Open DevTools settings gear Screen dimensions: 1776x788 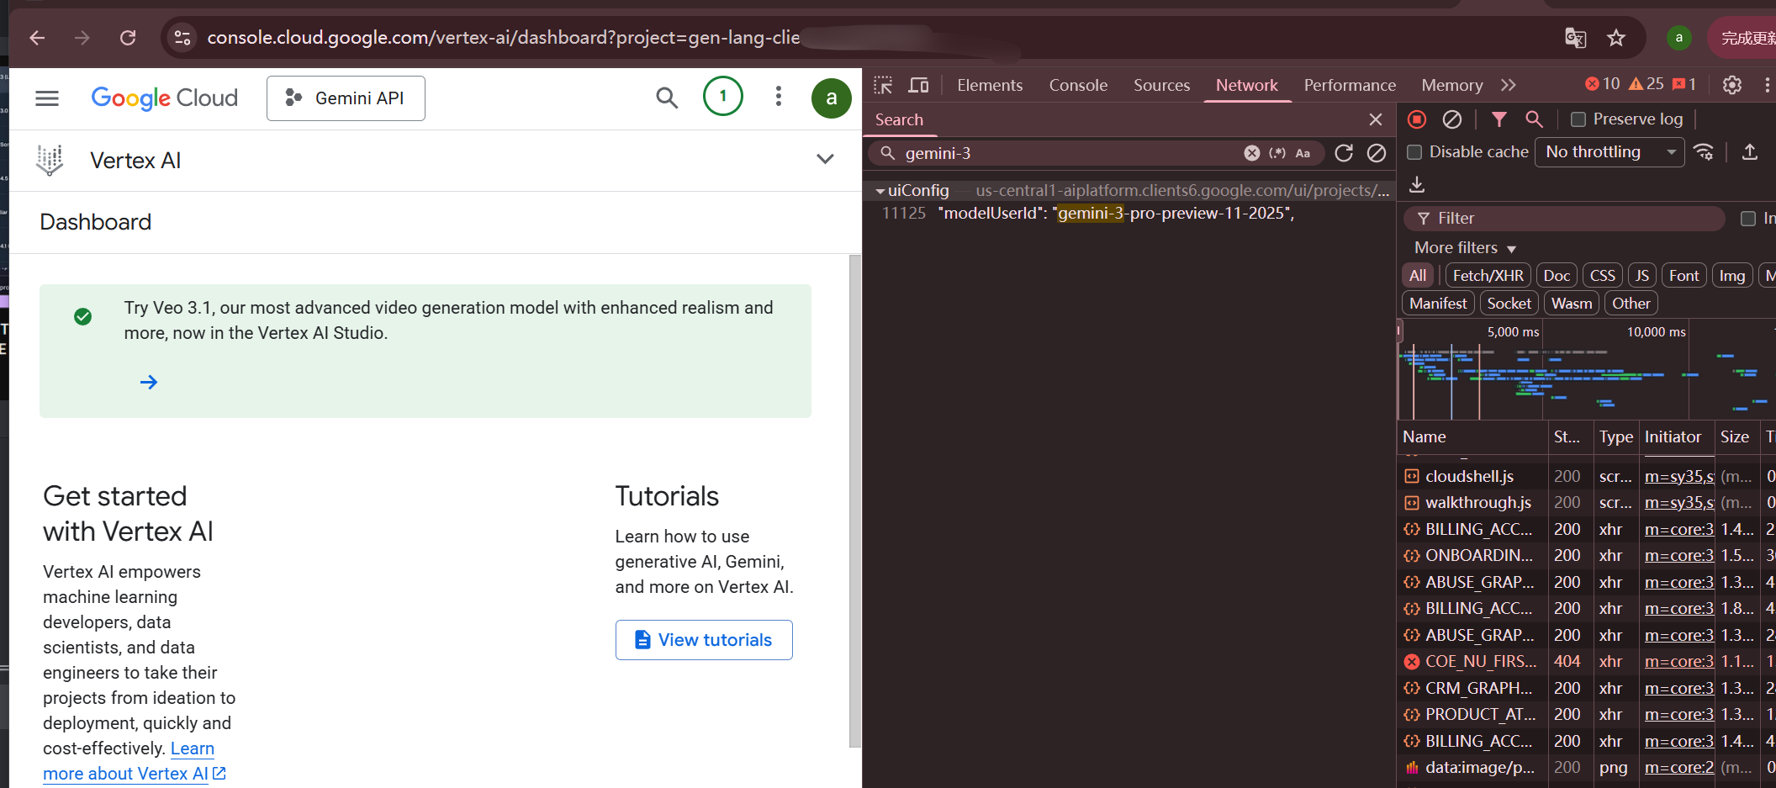(x=1731, y=85)
